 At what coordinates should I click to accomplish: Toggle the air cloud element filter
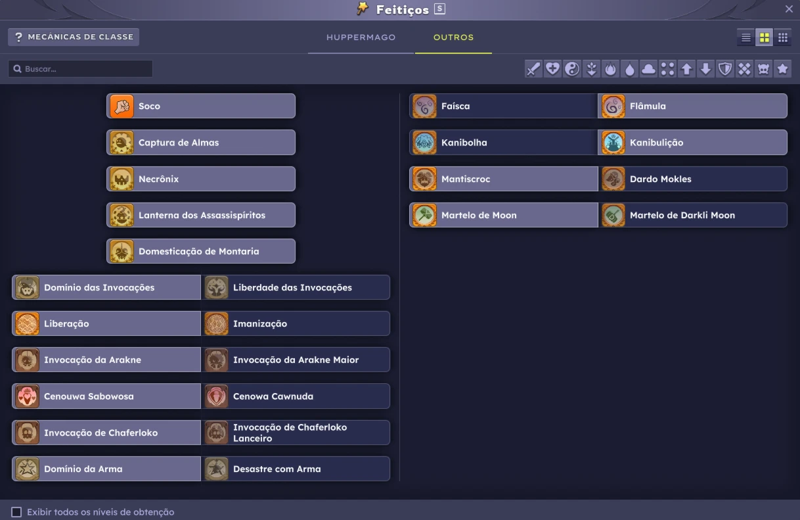[648, 69]
